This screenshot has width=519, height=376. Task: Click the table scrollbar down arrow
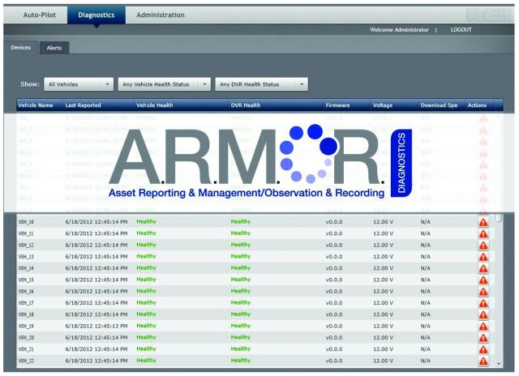[499, 364]
